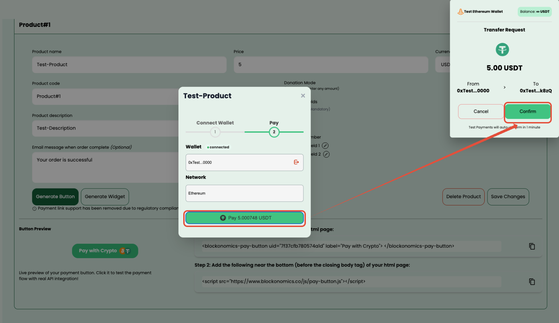The width and height of the screenshot is (559, 323).
Task: Edit the Product code field Product#1
Action: point(105,96)
